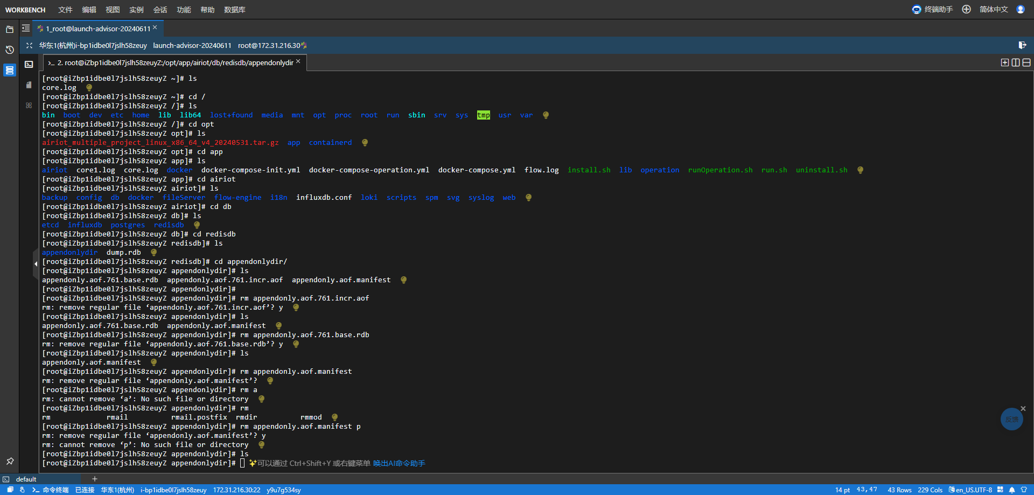Open the user account avatar
The image size is (1034, 495).
coord(1021,9)
